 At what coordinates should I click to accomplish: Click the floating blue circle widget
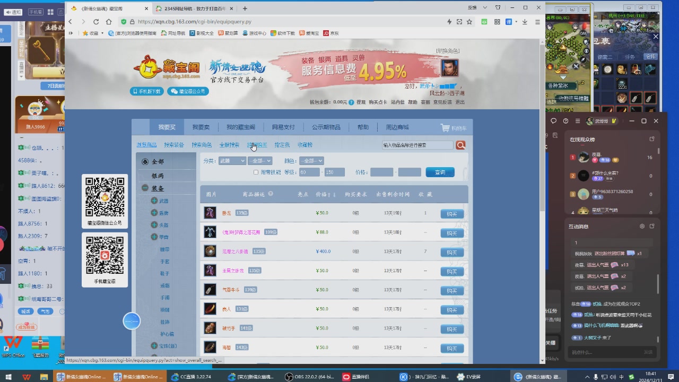pos(132,321)
